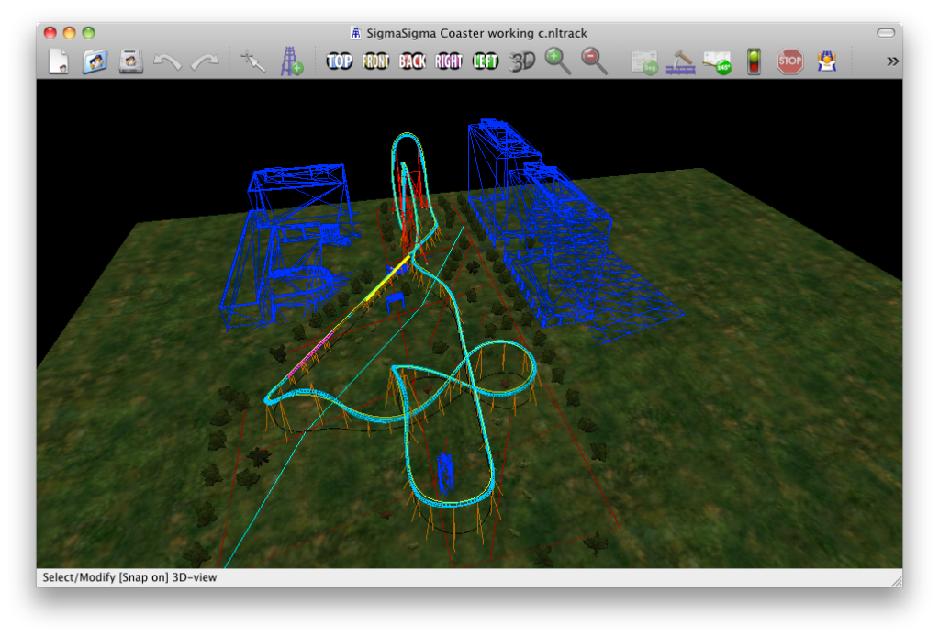Viewport: 939px width, 637px height.
Task: Undo the last edit
Action: pos(168,61)
